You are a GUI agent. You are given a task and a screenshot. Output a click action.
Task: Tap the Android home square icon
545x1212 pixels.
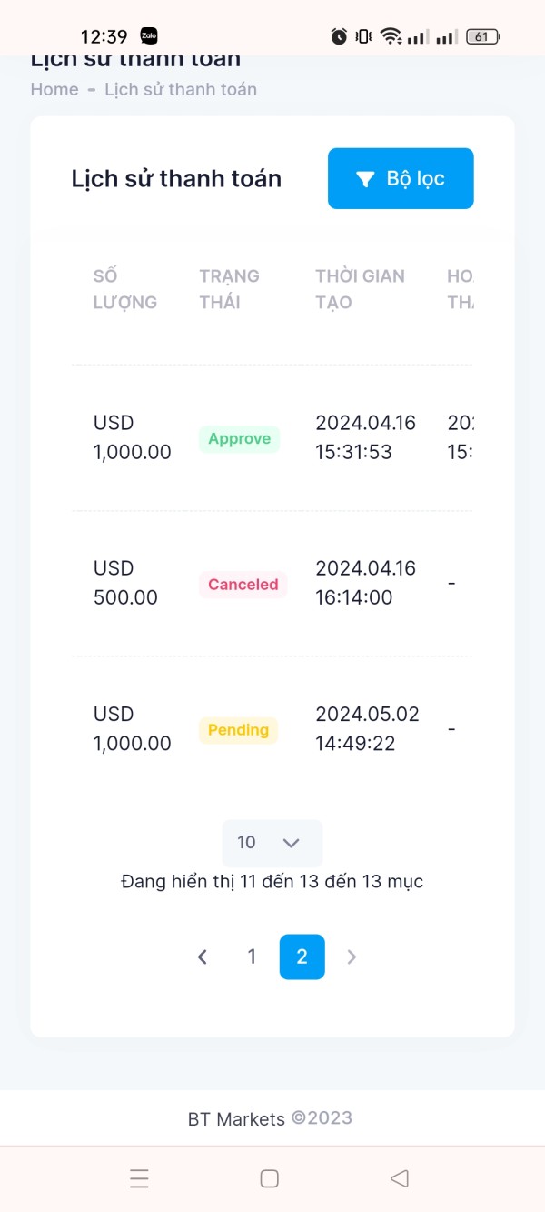click(270, 1179)
